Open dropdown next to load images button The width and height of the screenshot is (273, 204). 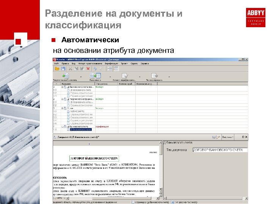[81, 76]
